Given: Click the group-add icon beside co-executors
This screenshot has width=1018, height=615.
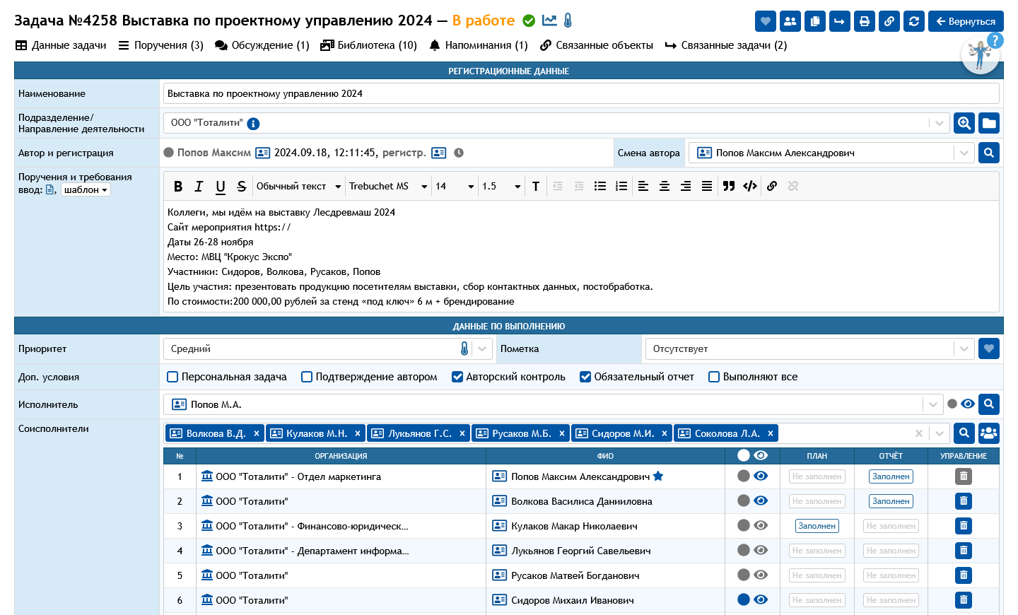Looking at the screenshot, I should (988, 433).
